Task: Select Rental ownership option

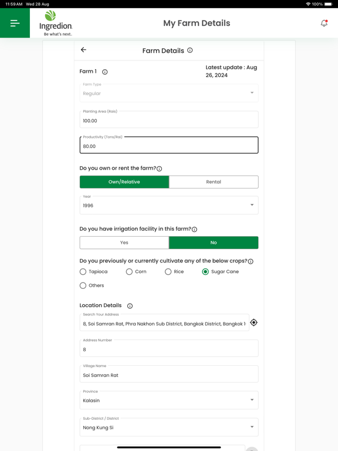Action: 214,182
